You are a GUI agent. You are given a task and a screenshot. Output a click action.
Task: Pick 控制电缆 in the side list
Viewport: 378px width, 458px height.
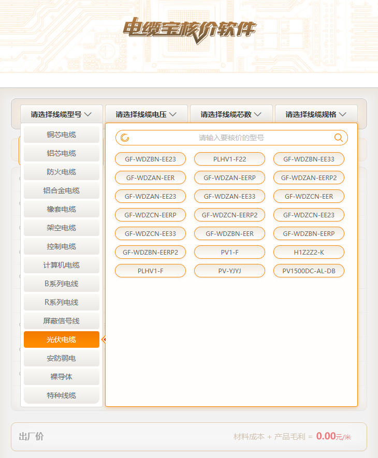point(61,246)
